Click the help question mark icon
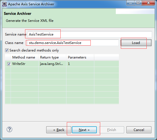The width and height of the screenshot is (157, 140). coord(9,129)
